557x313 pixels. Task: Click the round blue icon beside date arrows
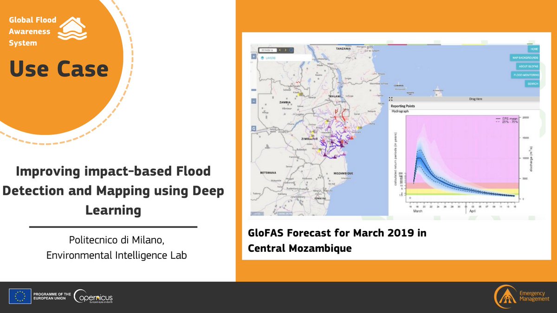(291, 50)
